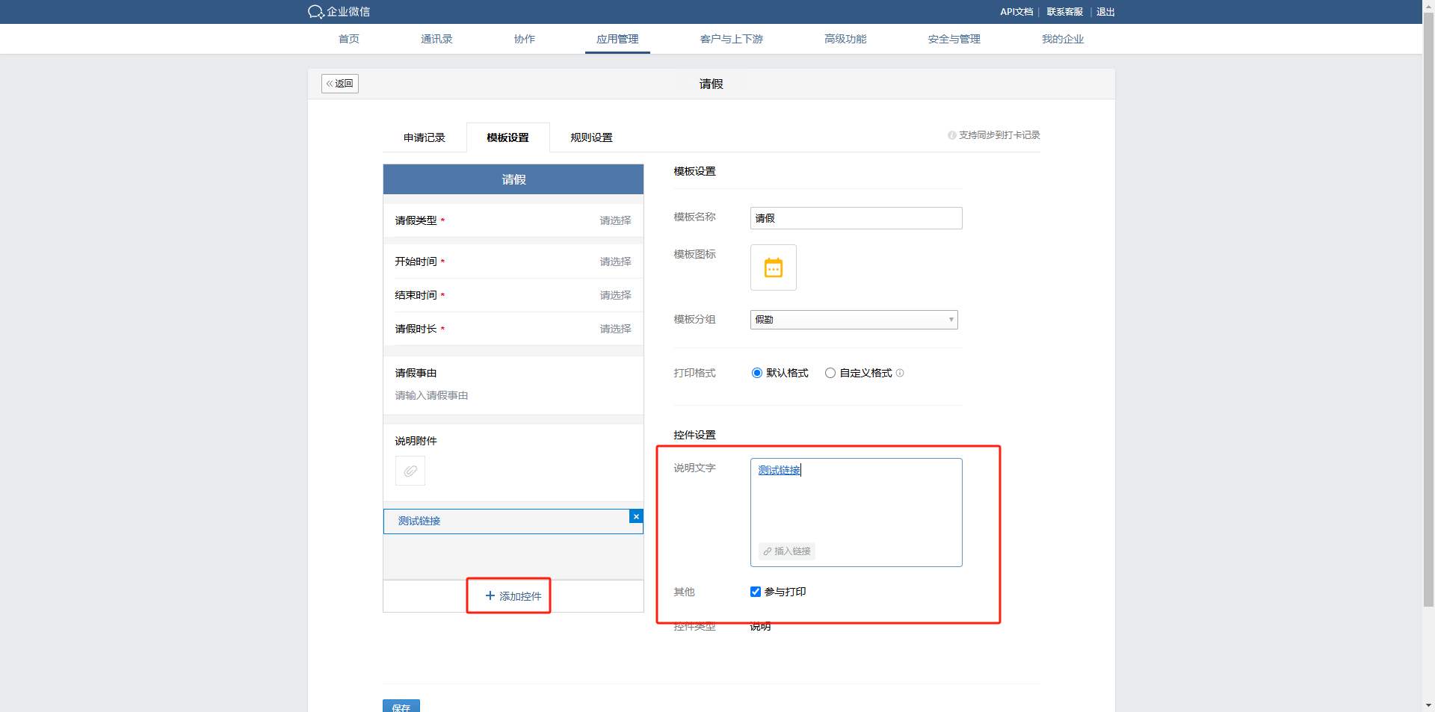Viewport: 1435px width, 712px height.
Task: Open 联系客服 link in header
Action: (1064, 12)
